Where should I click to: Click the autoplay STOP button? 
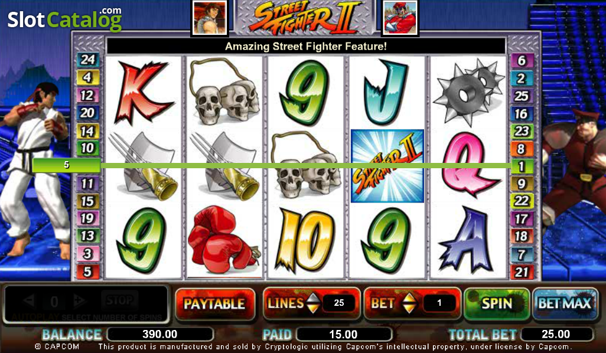click(x=119, y=300)
